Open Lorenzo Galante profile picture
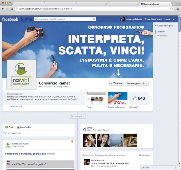Viewport: 181px width, 170px height. (122, 19)
